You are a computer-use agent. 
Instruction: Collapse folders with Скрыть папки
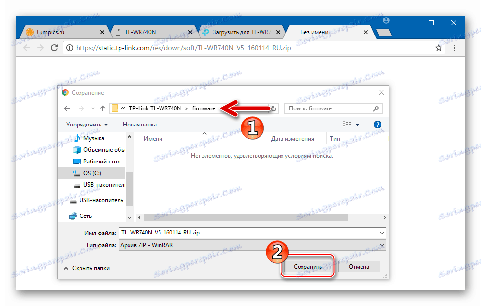(x=87, y=268)
